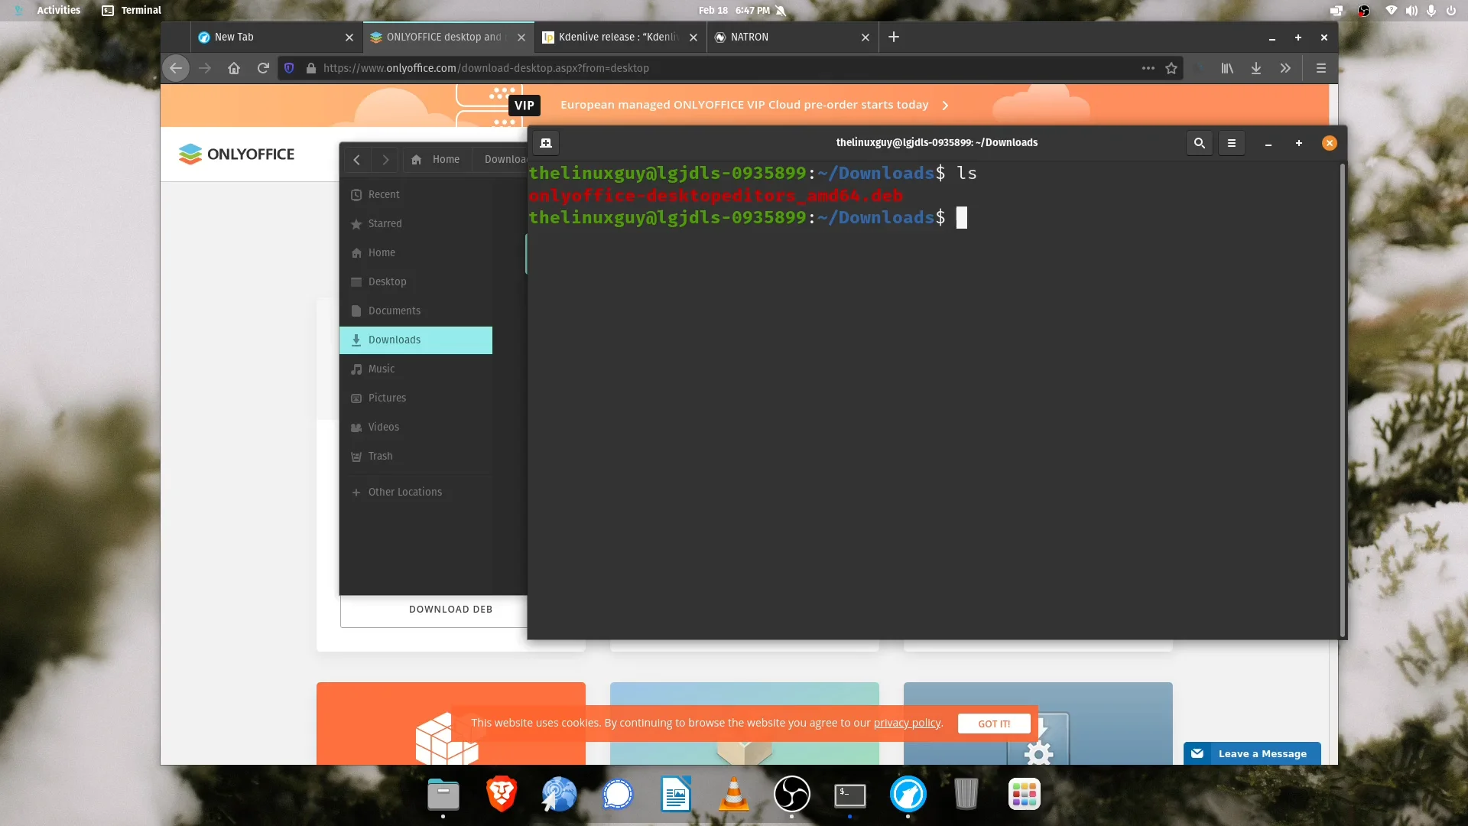Click the power icon in top bar

point(1450,10)
